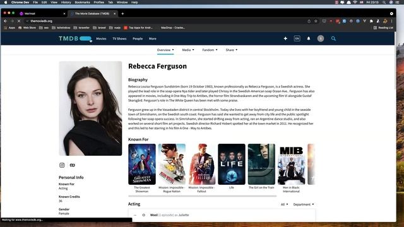Image resolution: width=404 pixels, height=227 pixels.
Task: Expand the Overview dropdown tab
Action: pos(165,50)
